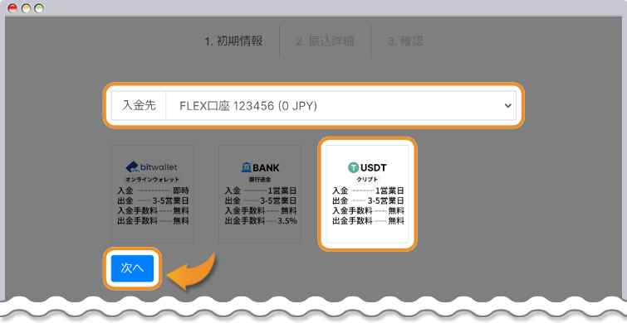Click the 次へ button
Image resolution: width=627 pixels, height=323 pixels.
coord(132,268)
